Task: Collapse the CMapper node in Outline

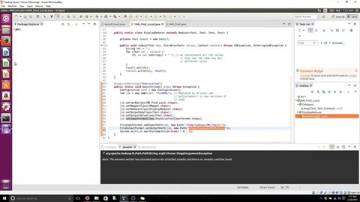Action: 298,104
